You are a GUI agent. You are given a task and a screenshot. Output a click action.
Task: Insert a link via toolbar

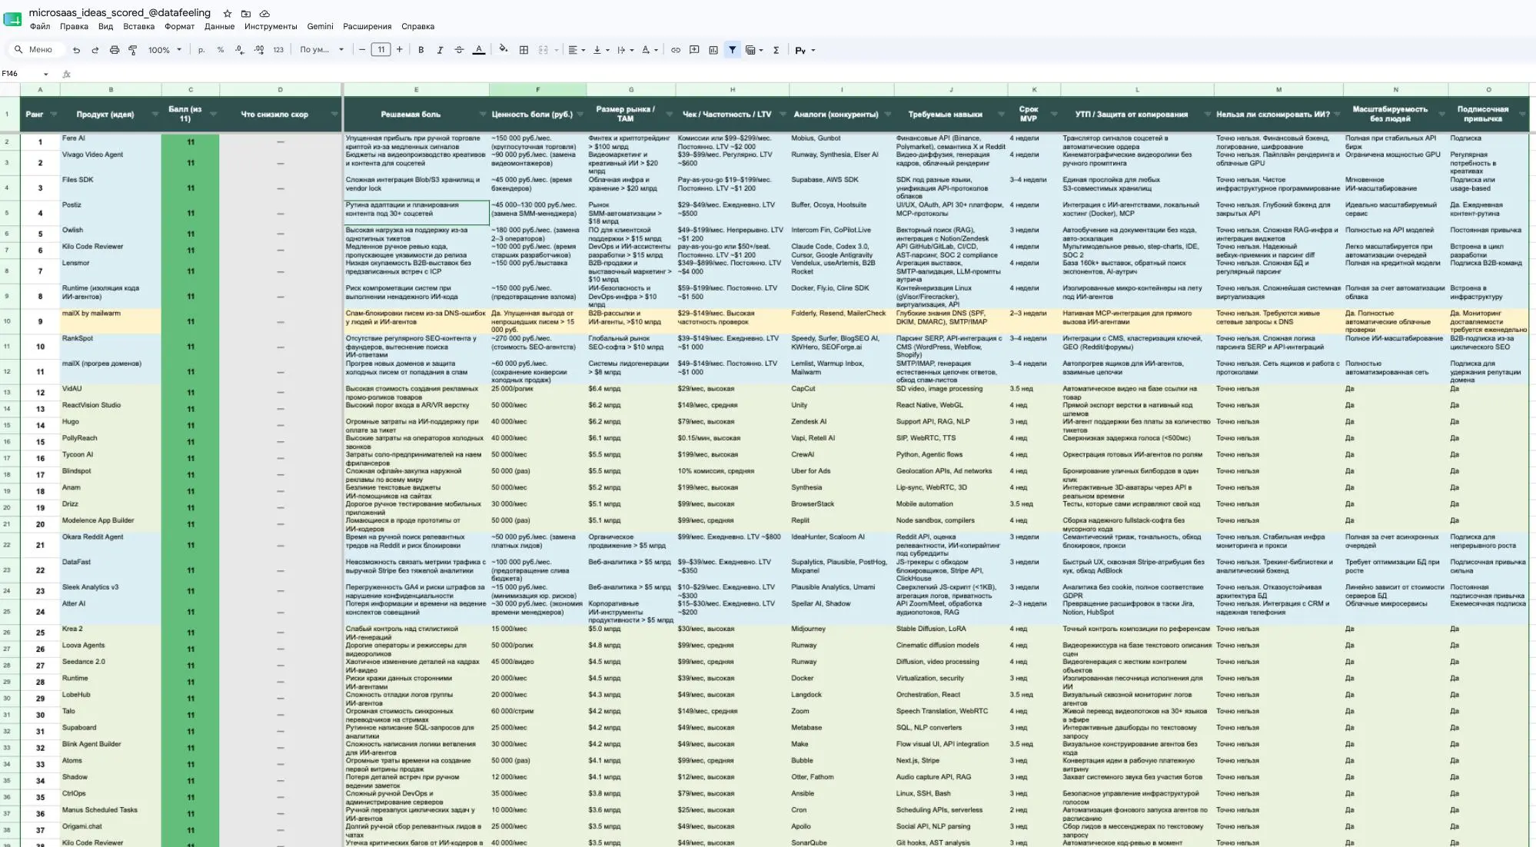tap(676, 50)
